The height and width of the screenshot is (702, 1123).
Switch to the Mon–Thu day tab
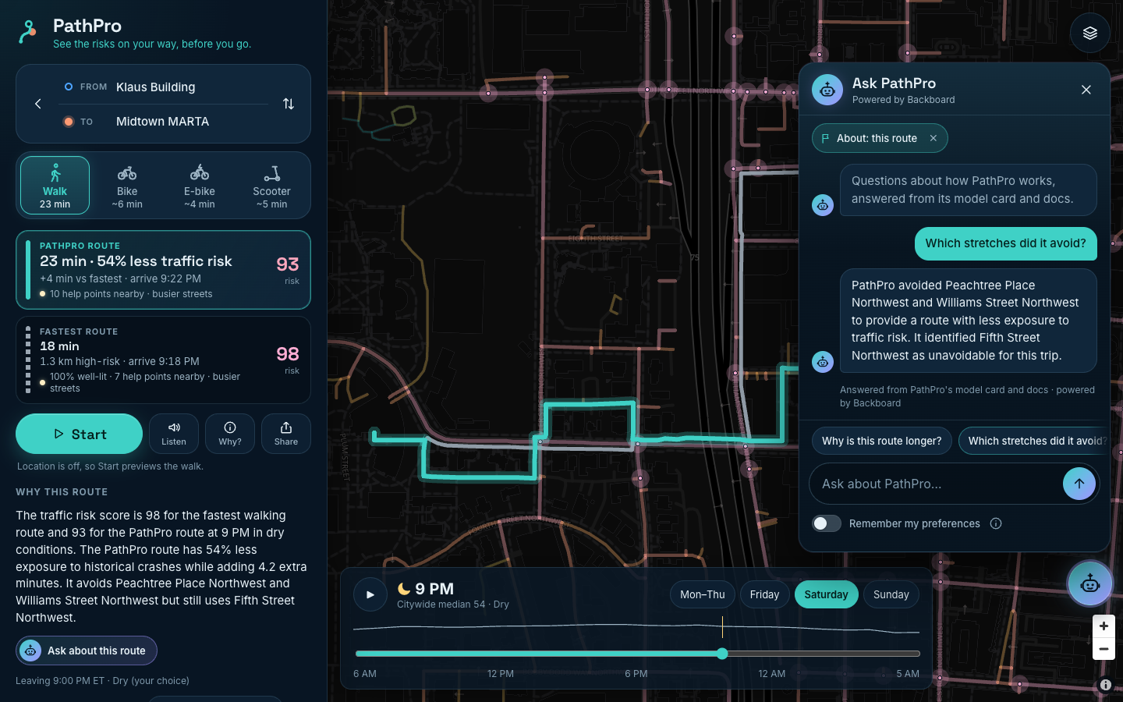coord(703,594)
